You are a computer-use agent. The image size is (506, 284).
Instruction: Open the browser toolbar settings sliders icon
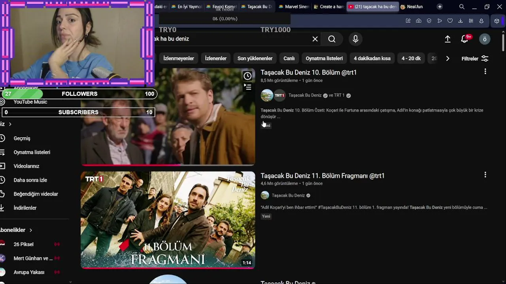click(x=471, y=21)
